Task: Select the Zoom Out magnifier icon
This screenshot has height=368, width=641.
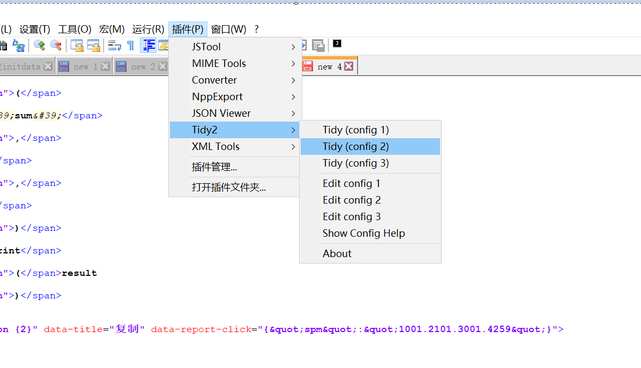Action: point(56,46)
